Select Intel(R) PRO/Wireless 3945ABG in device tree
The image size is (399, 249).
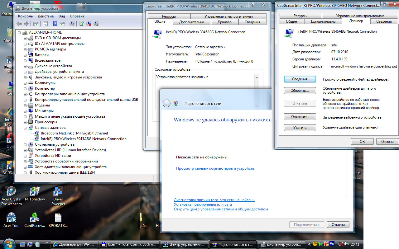84,139
